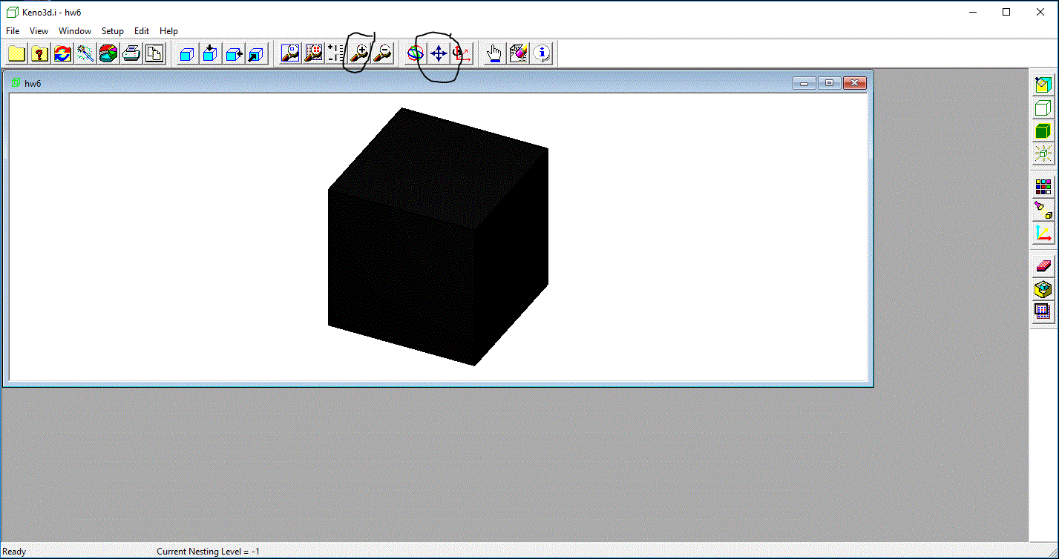Click the folder icon with question mark
This screenshot has height=559, width=1059.
click(39, 53)
